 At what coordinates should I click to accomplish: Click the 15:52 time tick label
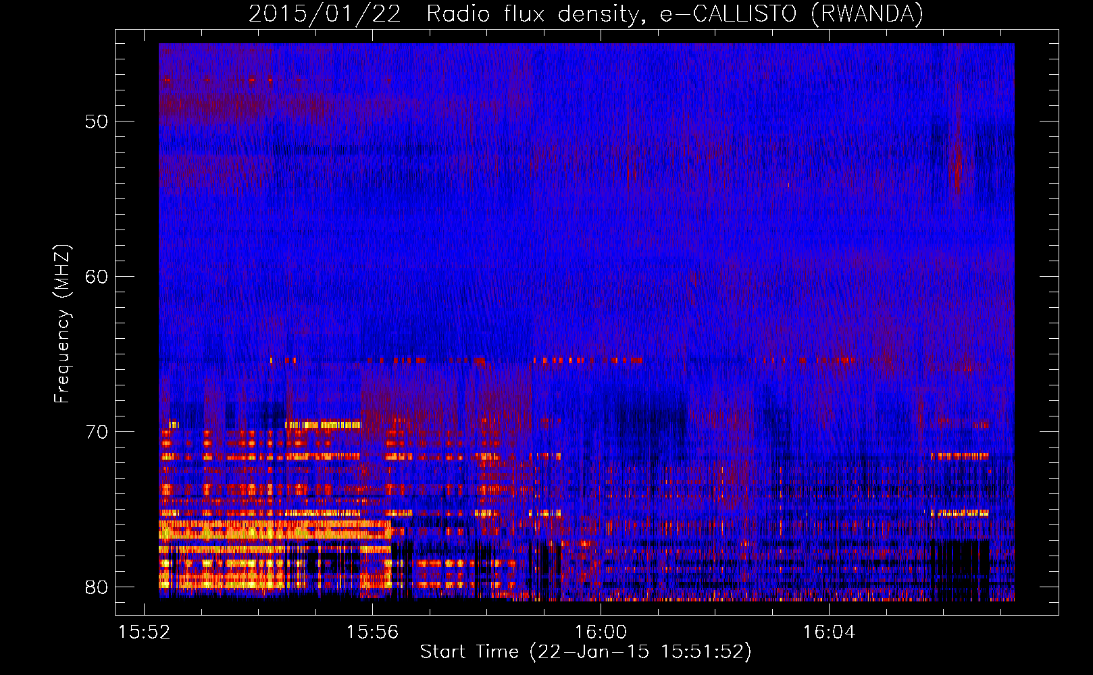(144, 632)
